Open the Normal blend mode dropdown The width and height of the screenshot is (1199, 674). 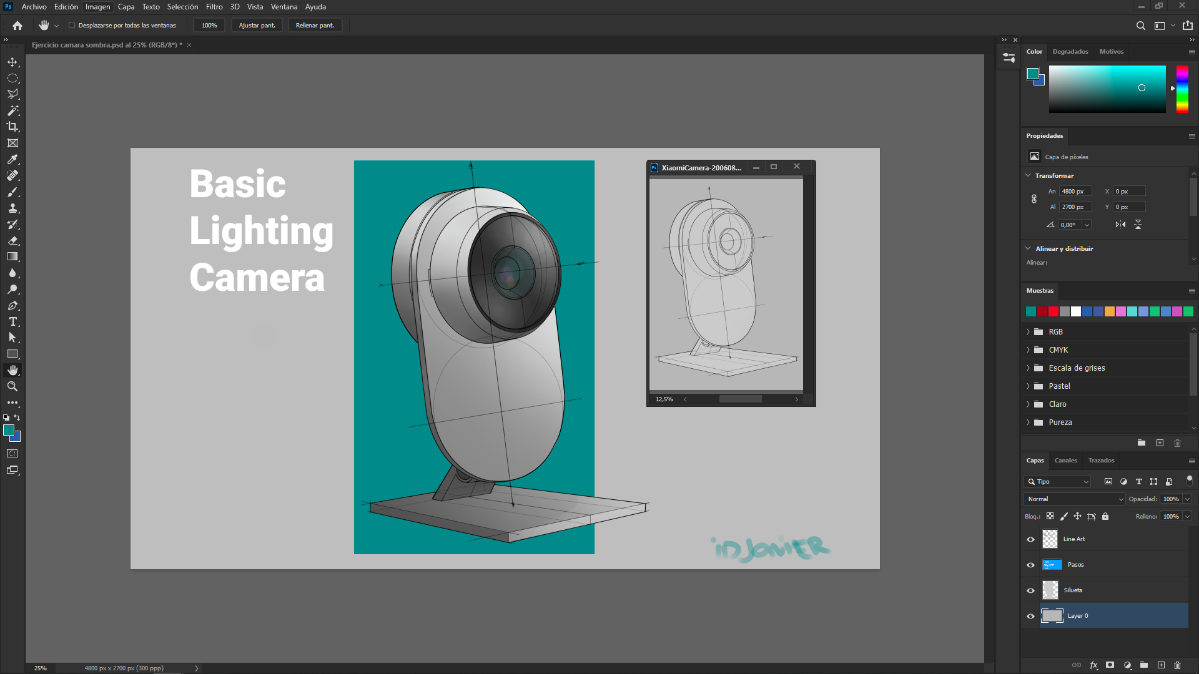1073,499
